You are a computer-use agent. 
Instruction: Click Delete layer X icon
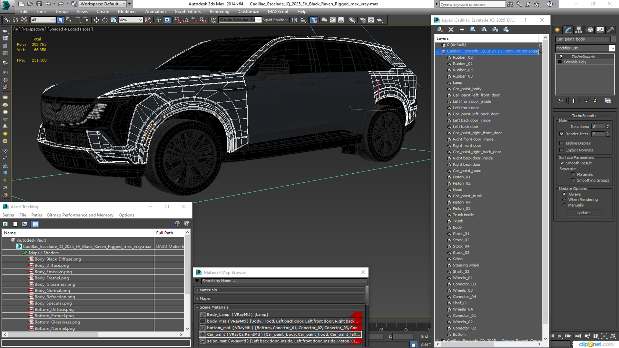(x=451, y=30)
